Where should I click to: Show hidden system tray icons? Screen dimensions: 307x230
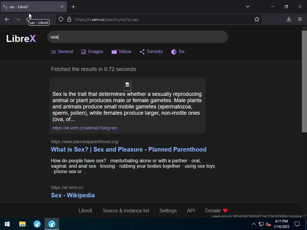click(254, 224)
